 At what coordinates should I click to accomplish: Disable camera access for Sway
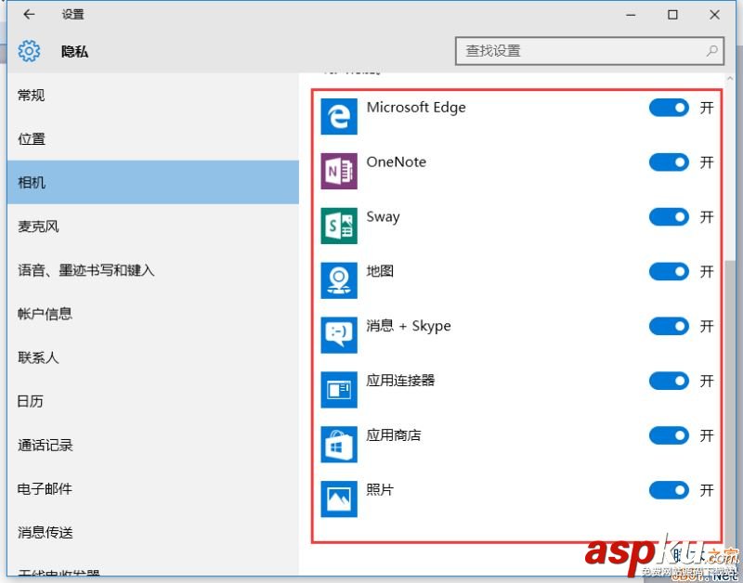coord(669,217)
